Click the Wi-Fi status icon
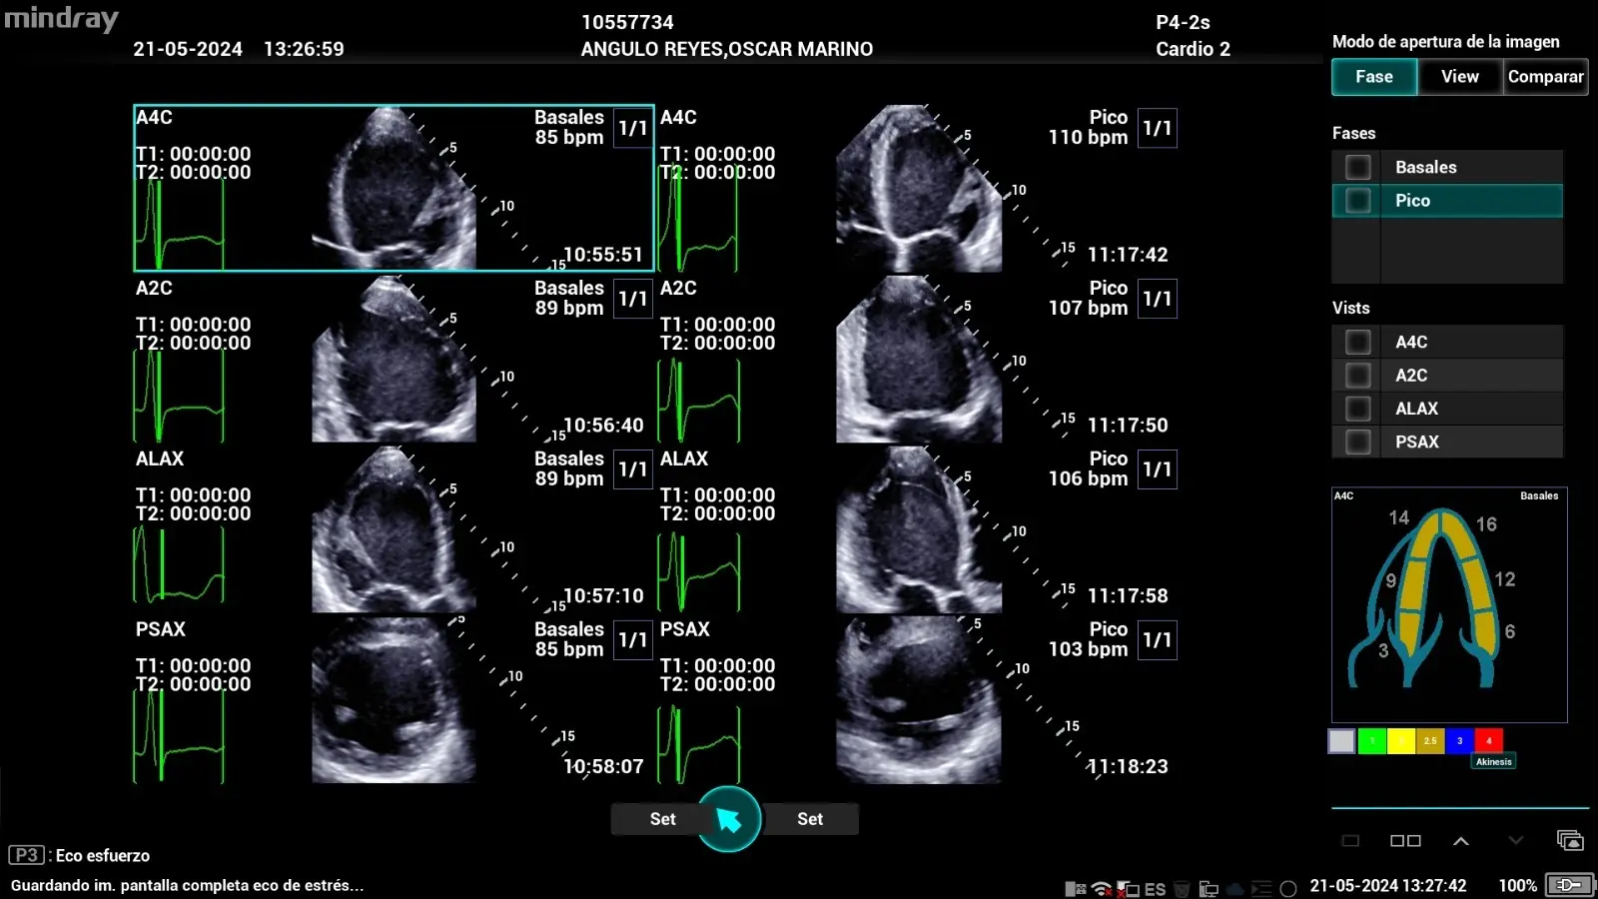 point(1101,888)
